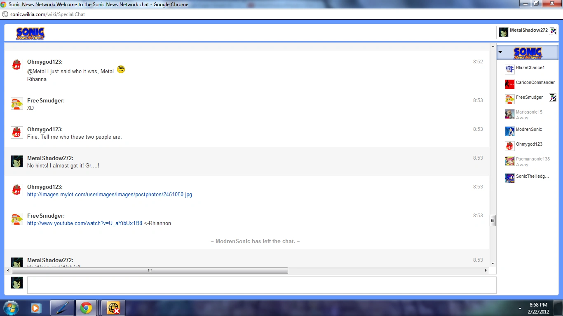Click the ModrenSonic avatar in user list
The width and height of the screenshot is (563, 316).
tap(509, 131)
